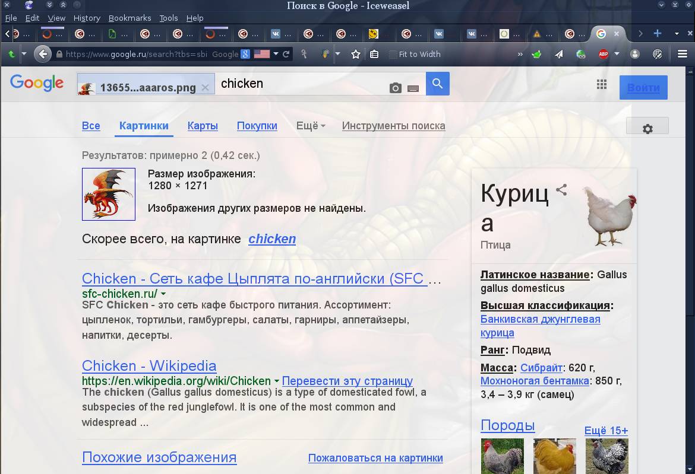Click the US flag search engine icon

261,54
